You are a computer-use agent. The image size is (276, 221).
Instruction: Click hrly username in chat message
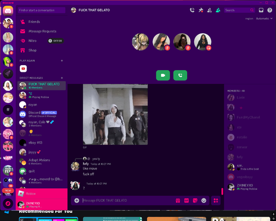(86, 164)
